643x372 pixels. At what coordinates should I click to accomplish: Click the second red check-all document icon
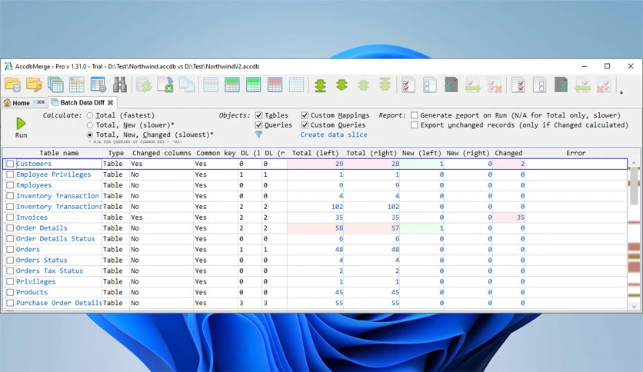pyautogui.click(x=518, y=85)
